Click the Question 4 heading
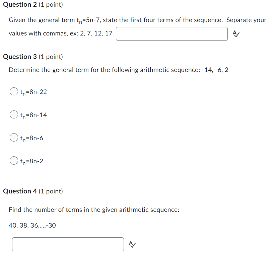Screen dimensions: 273x256 coord(19,191)
